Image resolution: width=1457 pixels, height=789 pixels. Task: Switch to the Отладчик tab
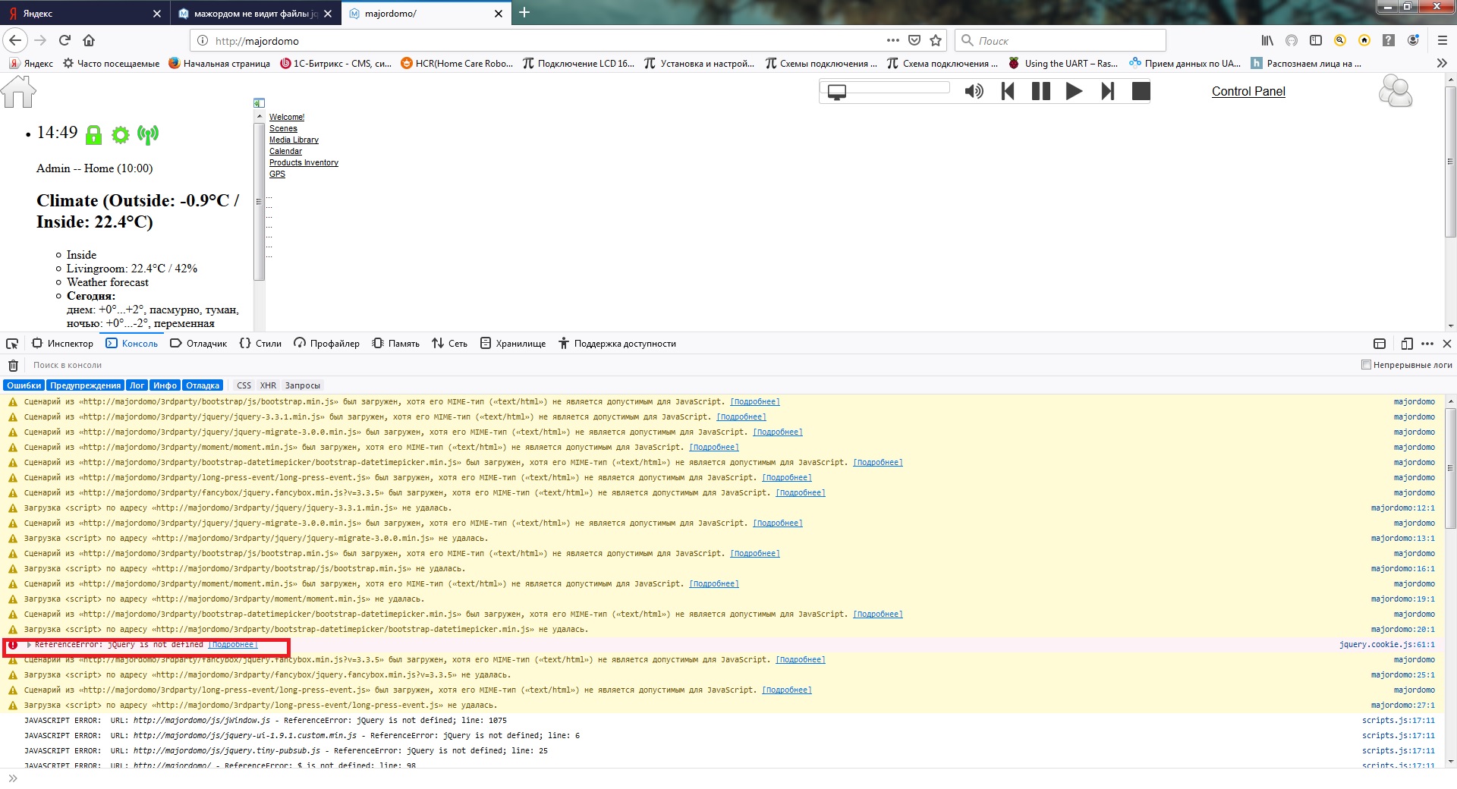click(198, 343)
